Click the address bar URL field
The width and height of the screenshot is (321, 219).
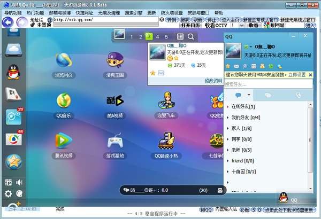[x=105, y=20]
